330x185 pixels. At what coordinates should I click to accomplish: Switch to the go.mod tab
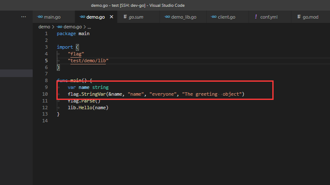(310, 17)
